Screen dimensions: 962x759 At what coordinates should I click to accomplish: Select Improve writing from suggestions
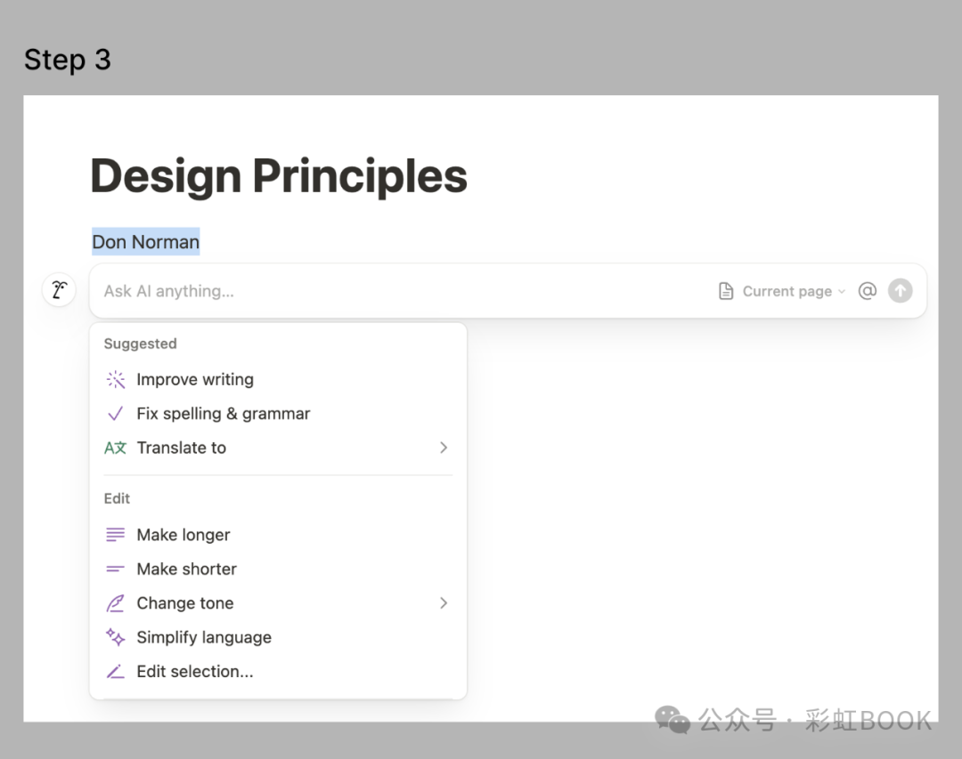tap(195, 380)
